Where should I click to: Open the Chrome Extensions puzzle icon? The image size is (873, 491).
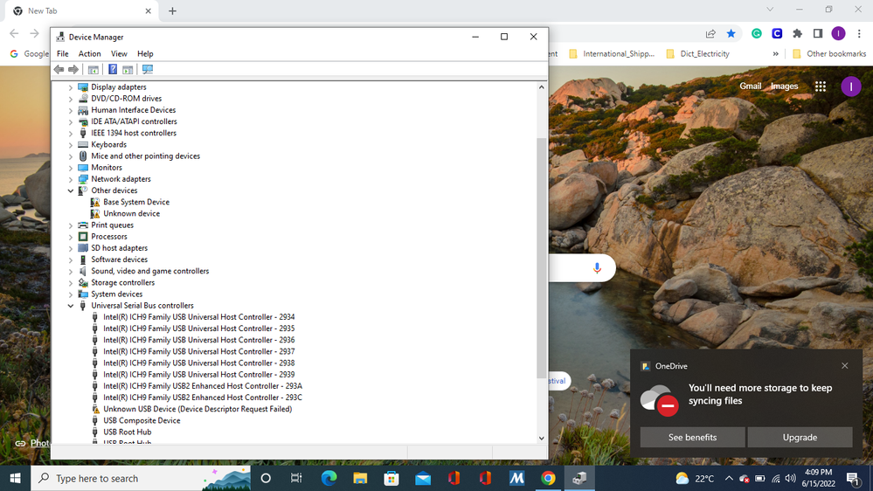(797, 34)
